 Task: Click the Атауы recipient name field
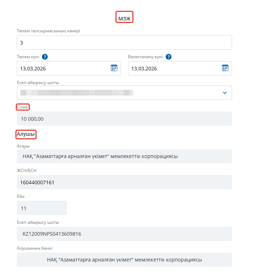124,156
